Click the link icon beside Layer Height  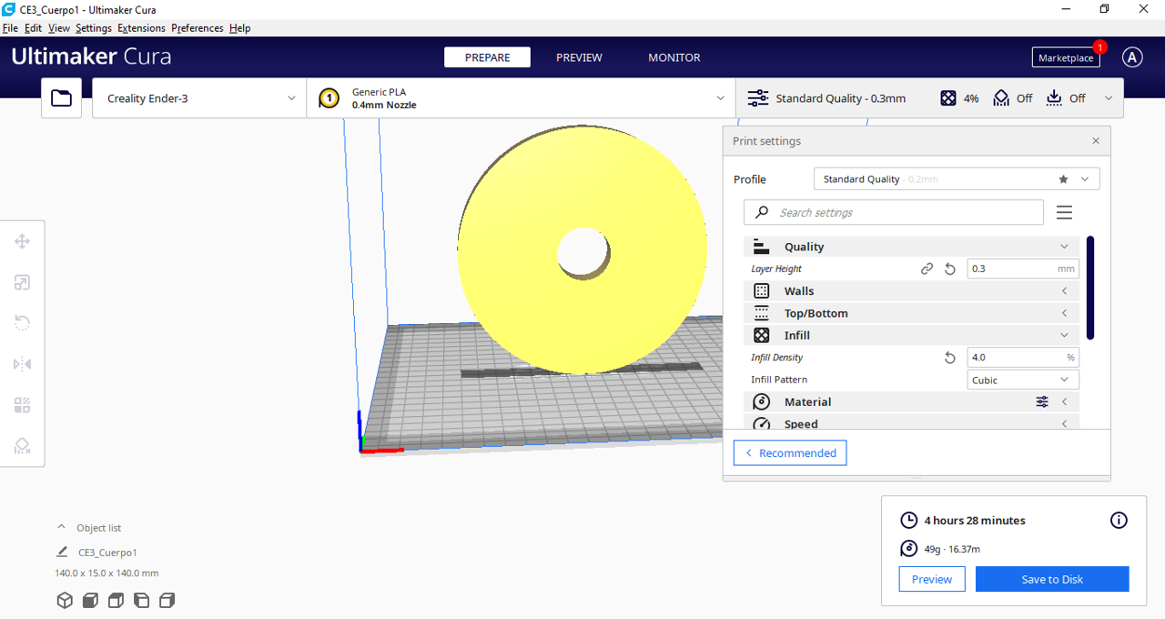point(927,269)
